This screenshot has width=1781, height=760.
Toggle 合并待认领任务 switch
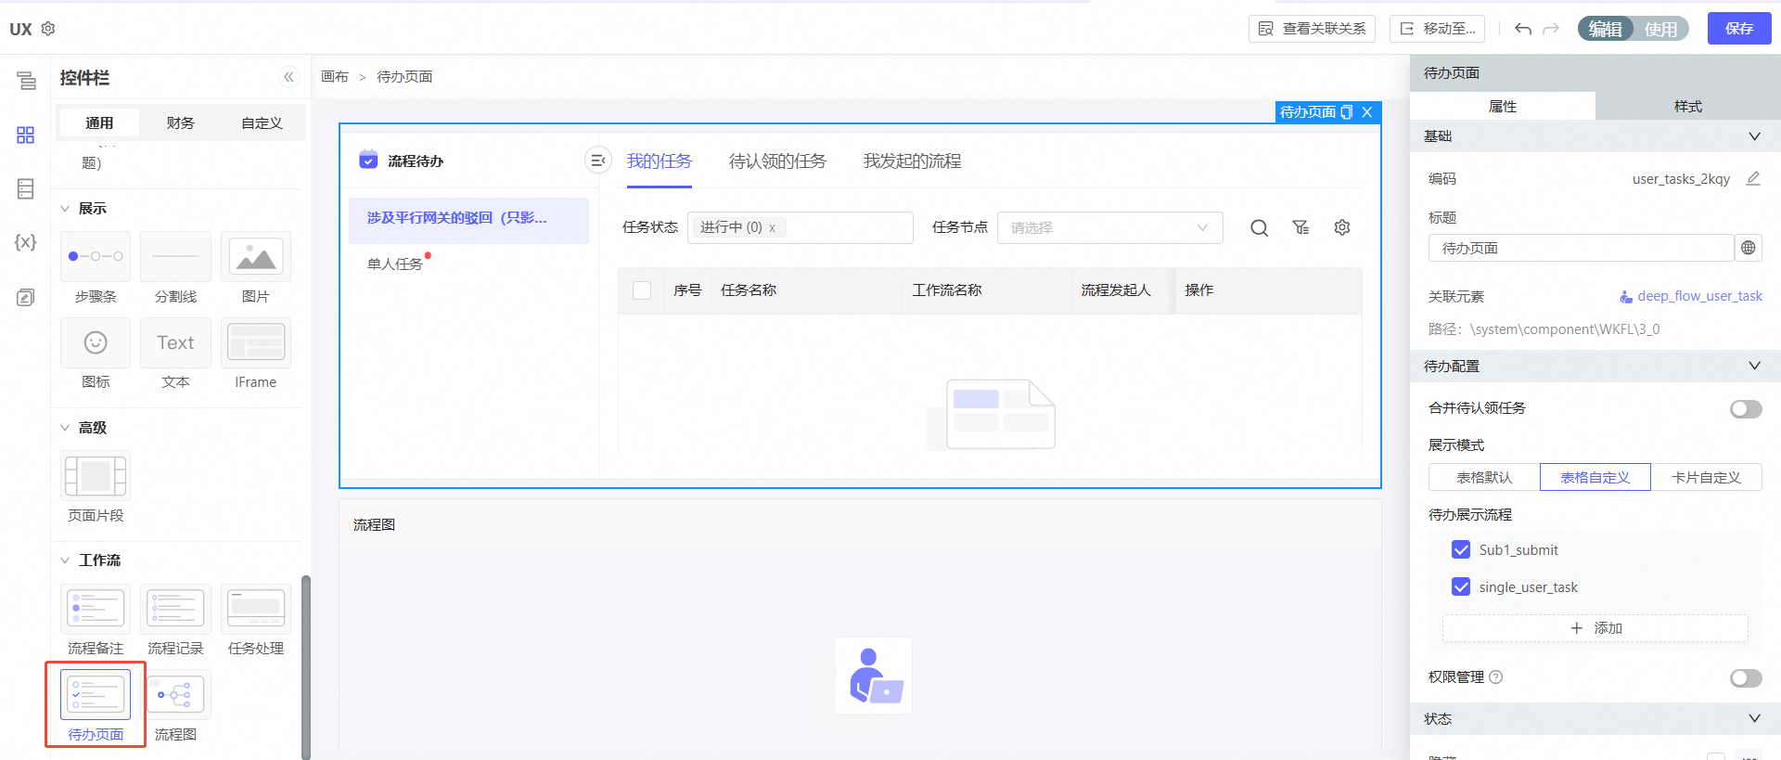click(1745, 409)
